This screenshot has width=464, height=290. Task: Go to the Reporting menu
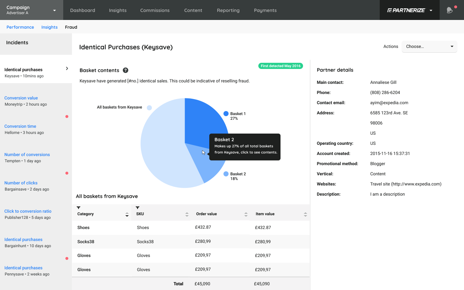228,10
